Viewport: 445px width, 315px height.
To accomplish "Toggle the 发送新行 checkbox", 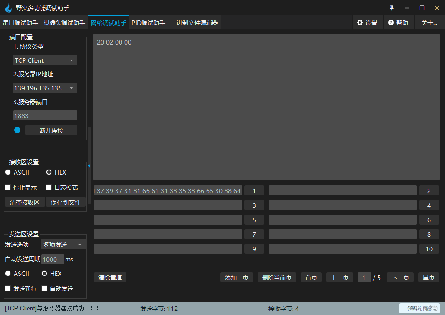I will pos(21,289).
